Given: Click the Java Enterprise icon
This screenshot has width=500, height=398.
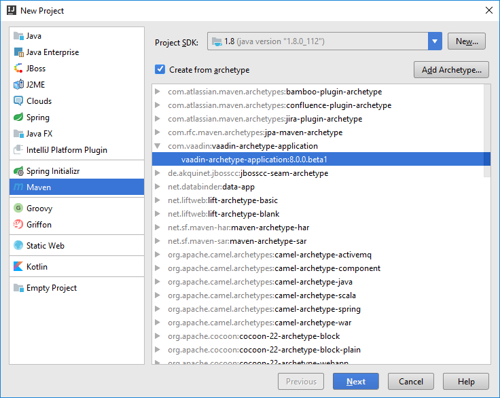Looking at the screenshot, I should click(18, 52).
